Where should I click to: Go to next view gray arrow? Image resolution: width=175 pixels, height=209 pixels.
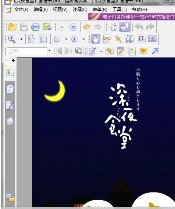pos(98,27)
